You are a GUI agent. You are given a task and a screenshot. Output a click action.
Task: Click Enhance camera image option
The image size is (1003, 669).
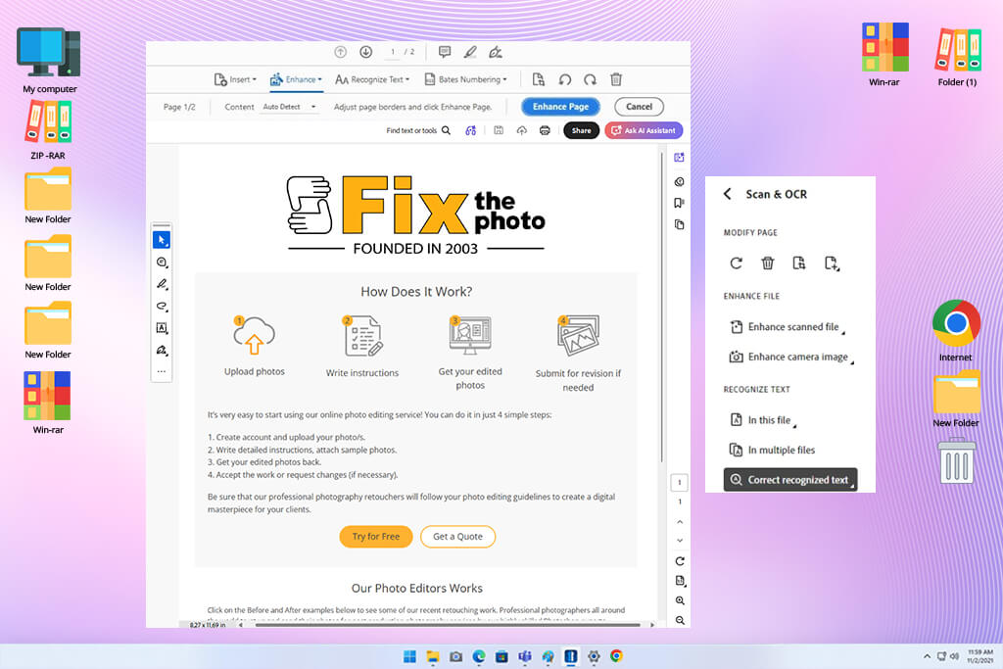(x=791, y=357)
